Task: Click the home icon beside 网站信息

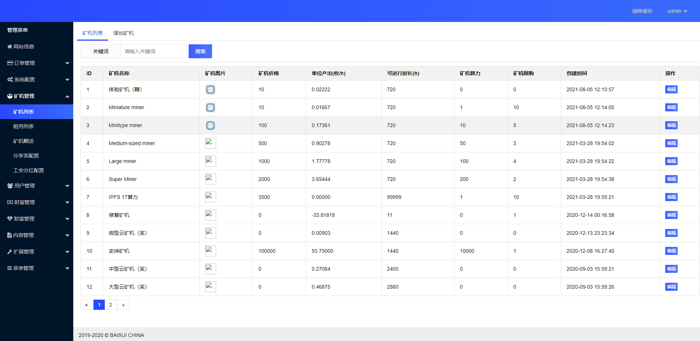Action: 10,47
